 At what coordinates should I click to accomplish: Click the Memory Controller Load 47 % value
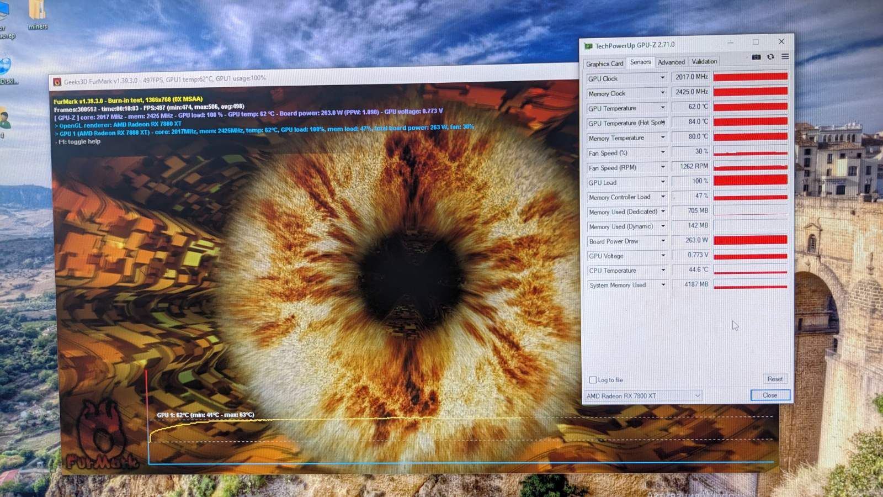pyautogui.click(x=690, y=195)
